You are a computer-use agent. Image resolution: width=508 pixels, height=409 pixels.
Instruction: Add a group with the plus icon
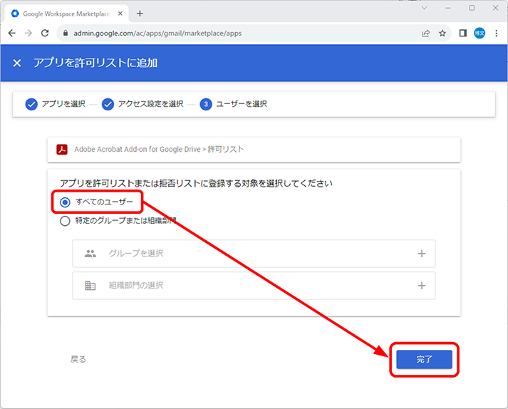pos(422,254)
